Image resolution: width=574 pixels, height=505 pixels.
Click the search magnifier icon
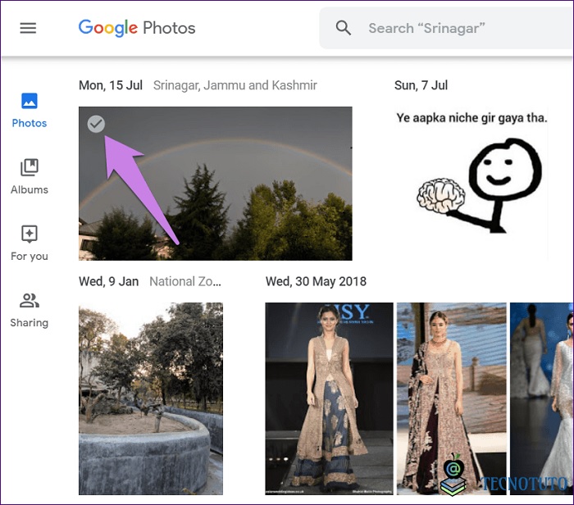[x=344, y=28]
